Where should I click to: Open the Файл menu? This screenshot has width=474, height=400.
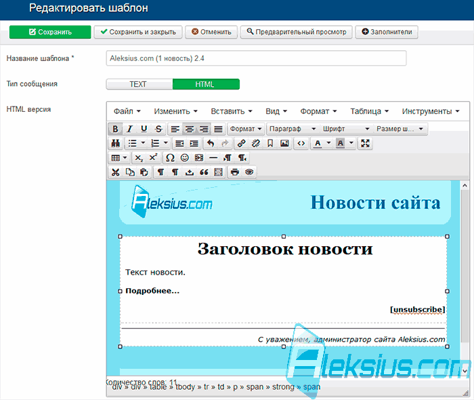127,111
